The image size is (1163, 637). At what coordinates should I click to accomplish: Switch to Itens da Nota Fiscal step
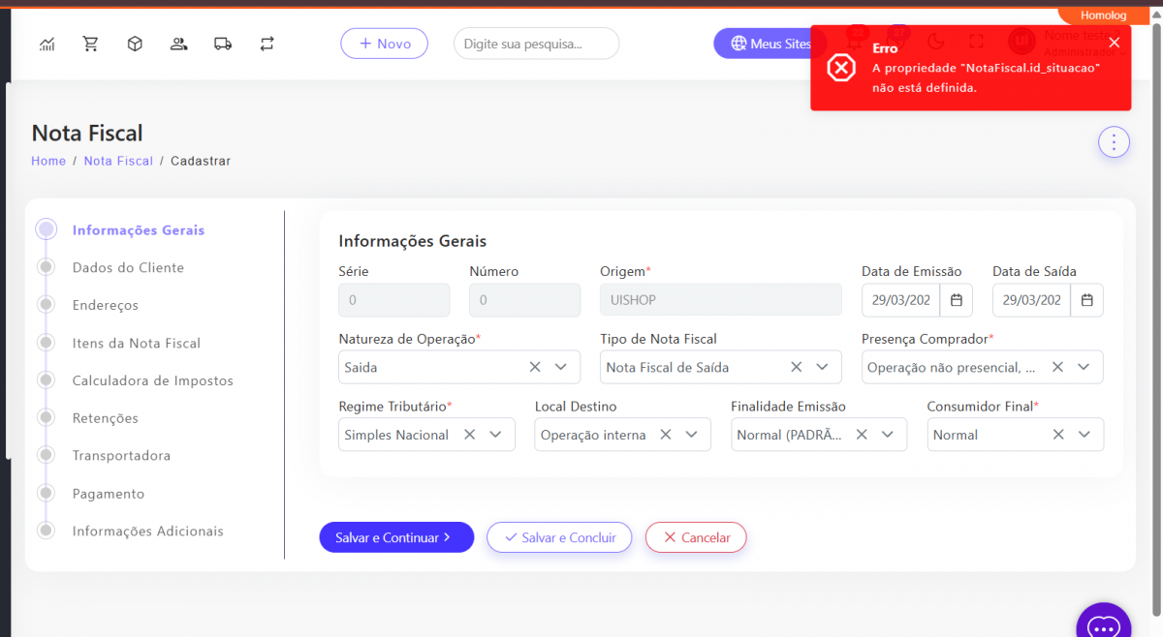pos(137,343)
